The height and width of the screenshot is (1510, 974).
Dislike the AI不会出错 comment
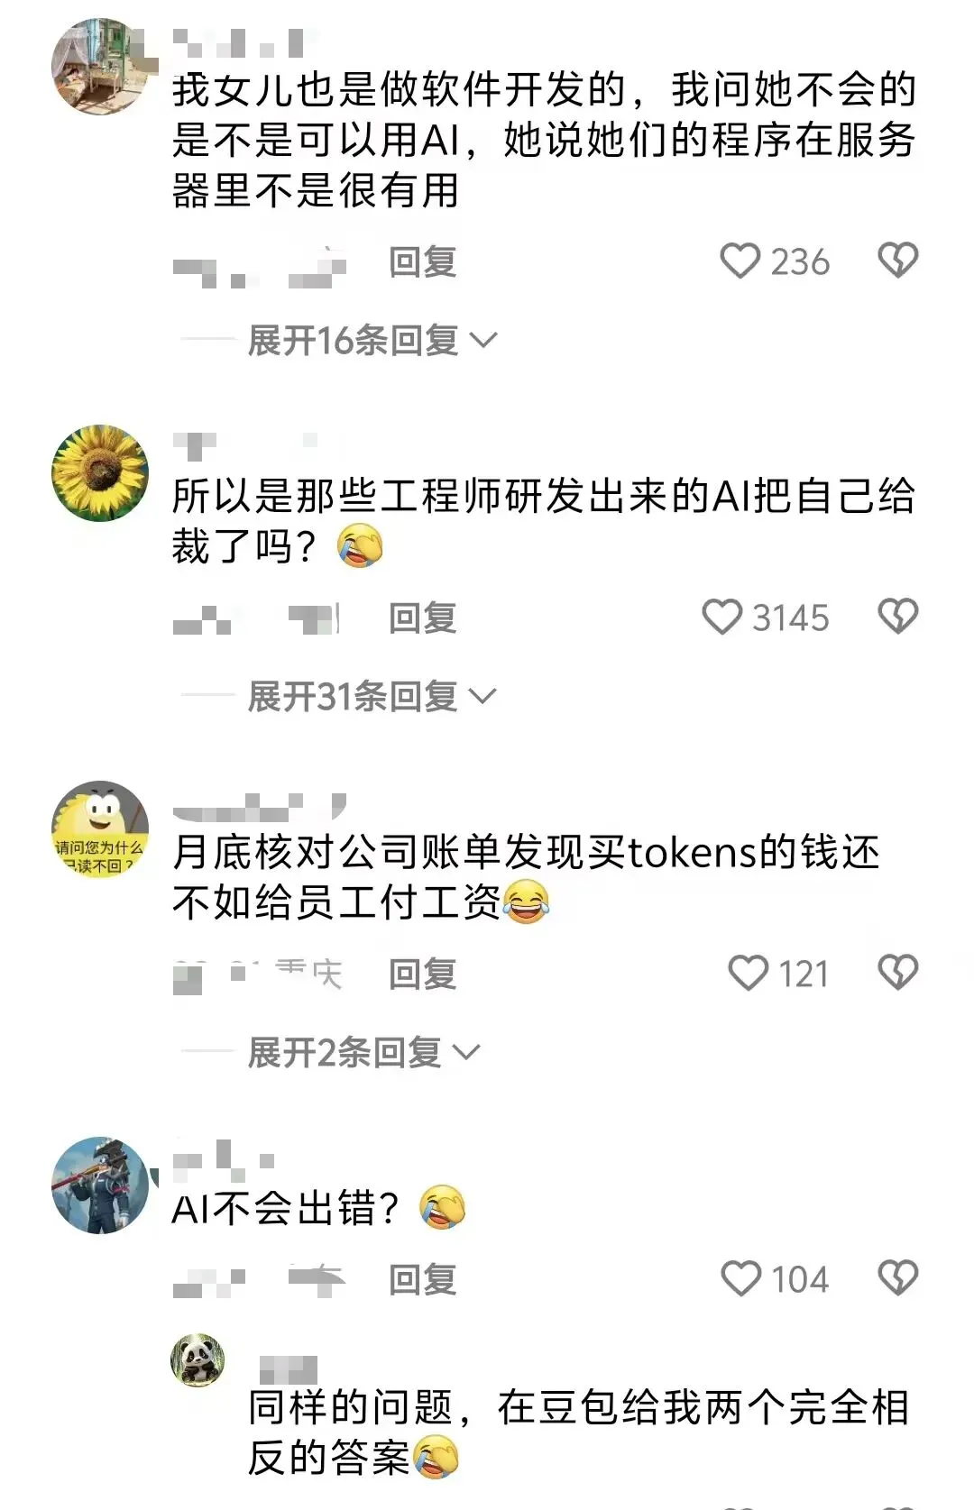pos(897,1279)
